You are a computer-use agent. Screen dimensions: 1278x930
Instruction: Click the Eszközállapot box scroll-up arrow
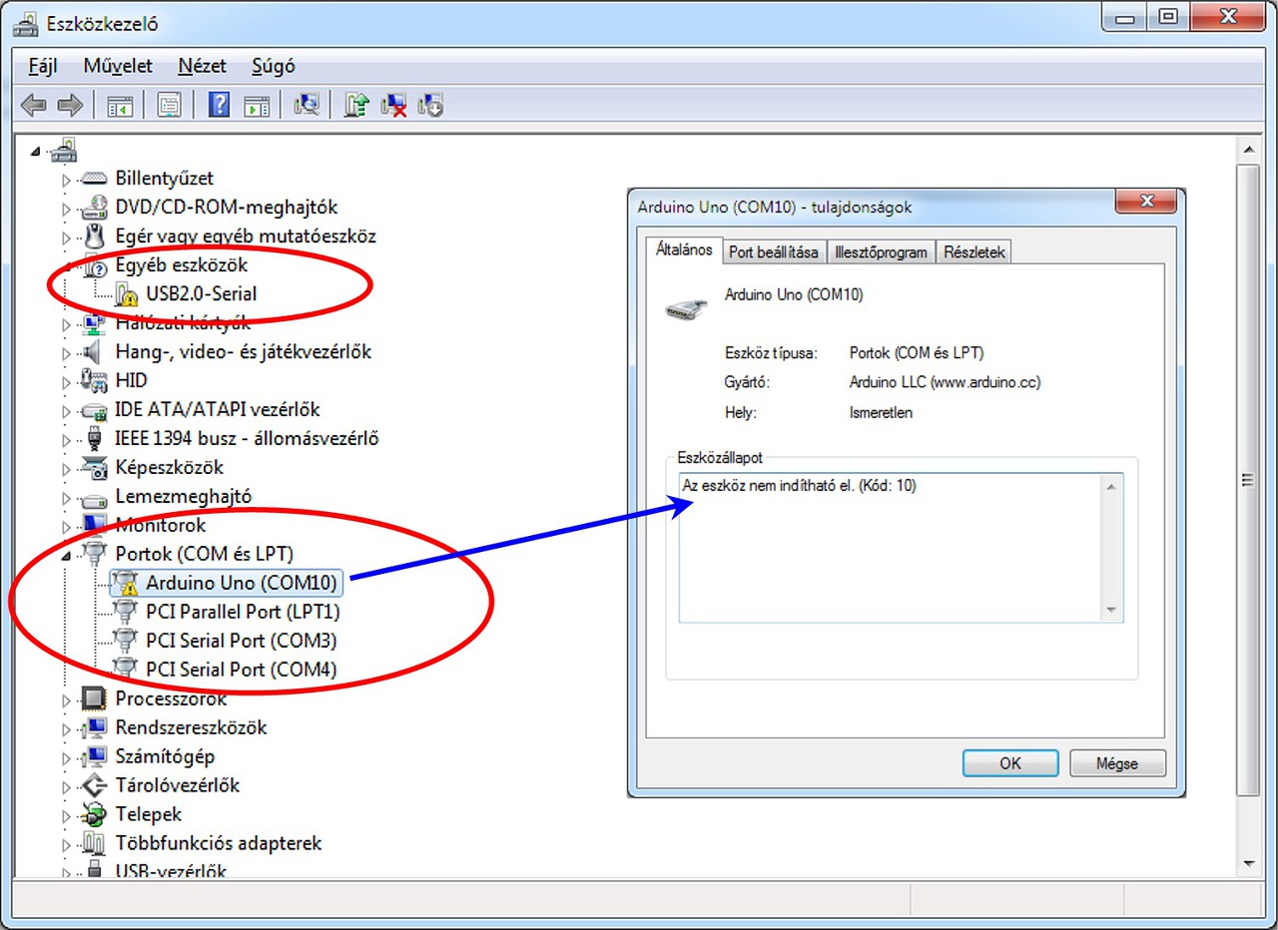coord(1111,486)
